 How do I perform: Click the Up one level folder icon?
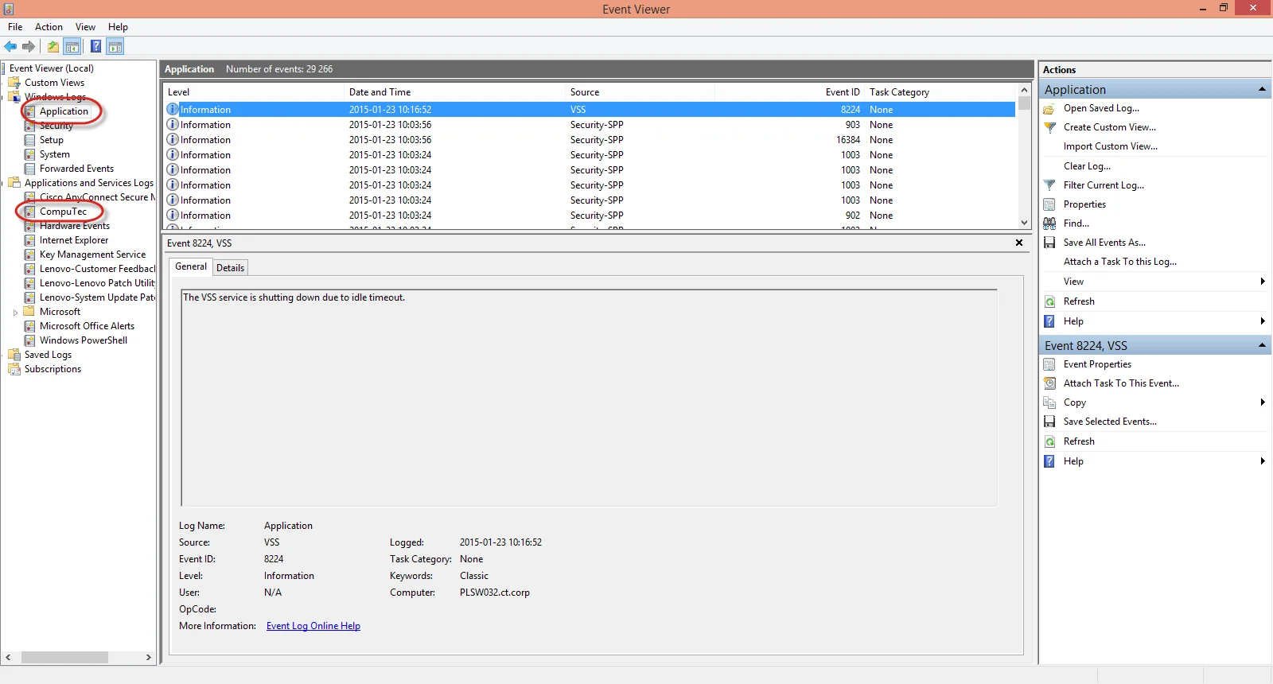(53, 47)
